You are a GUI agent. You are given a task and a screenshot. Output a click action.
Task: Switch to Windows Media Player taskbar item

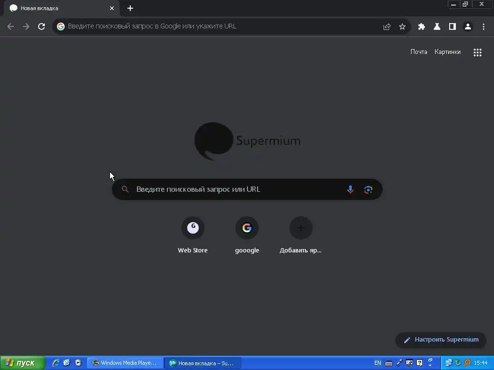click(125, 363)
